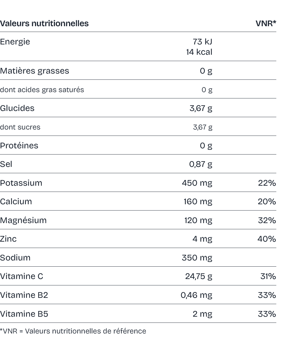291x342 pixels.
Task: Click Magnésium's 32% VNR value
Action: (x=267, y=220)
